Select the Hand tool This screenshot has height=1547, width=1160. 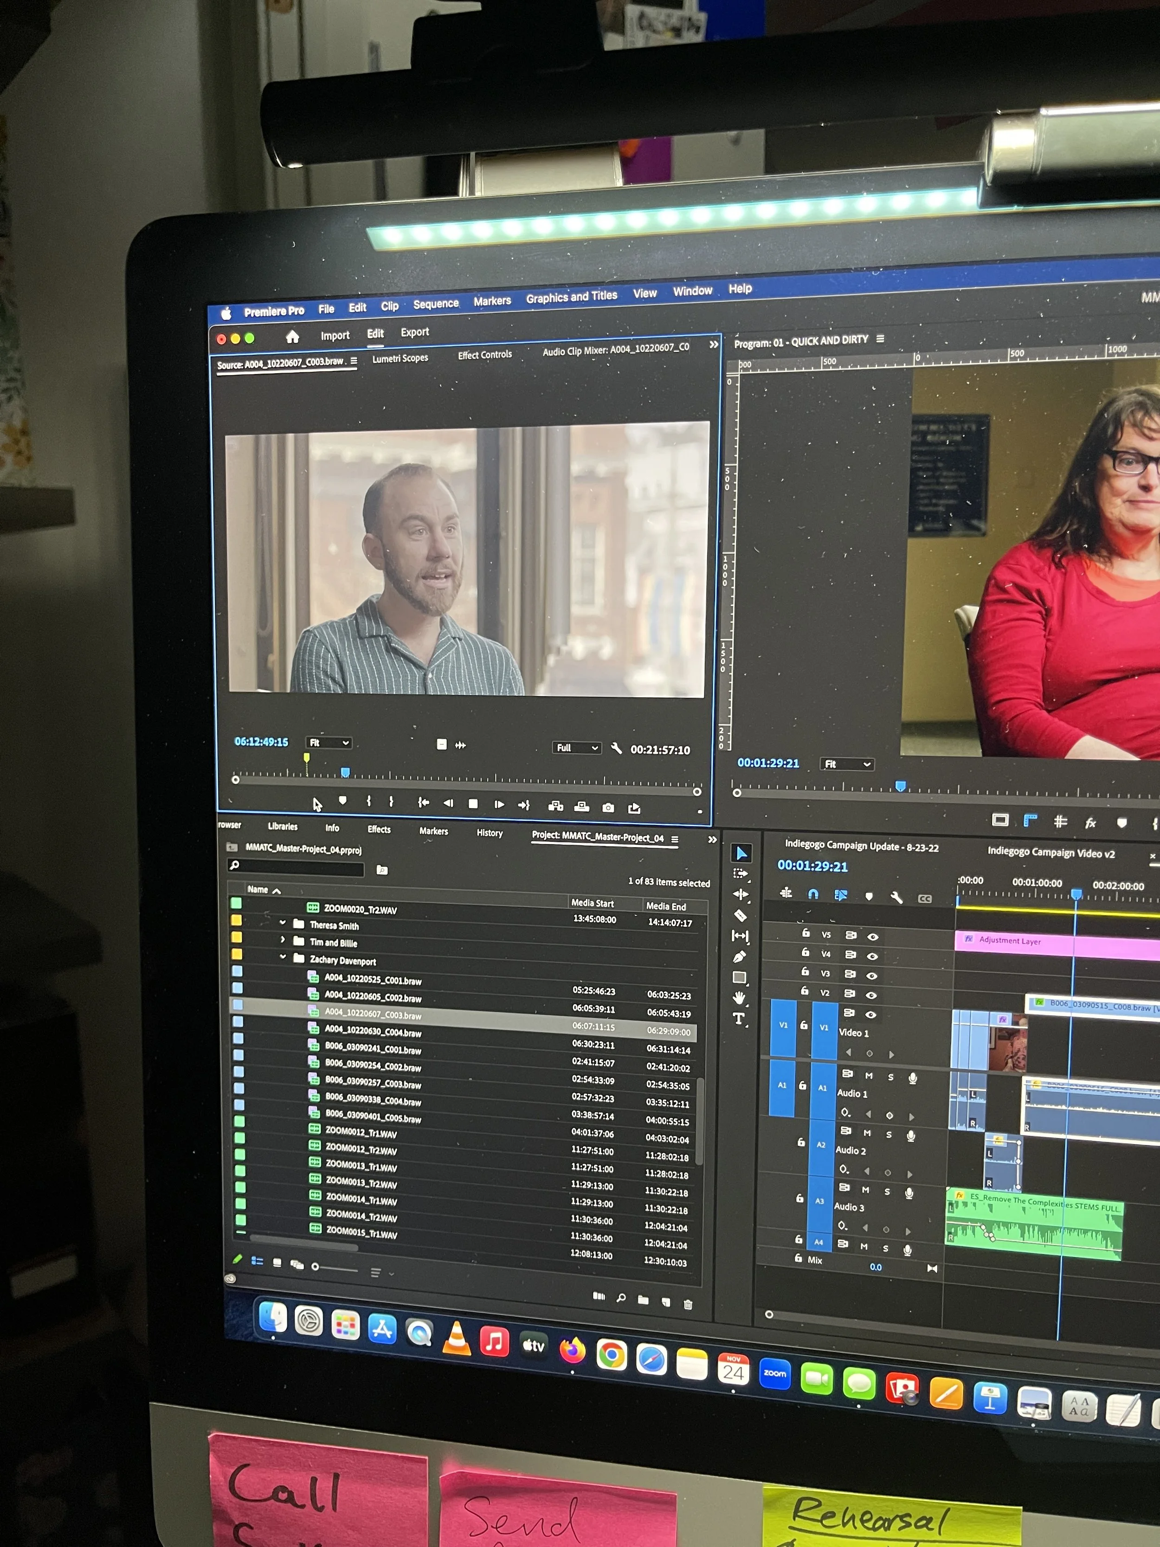[739, 997]
